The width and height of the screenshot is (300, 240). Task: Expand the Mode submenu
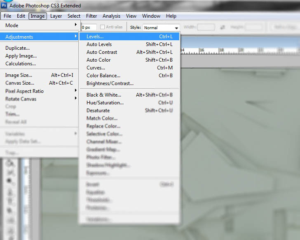point(39,25)
